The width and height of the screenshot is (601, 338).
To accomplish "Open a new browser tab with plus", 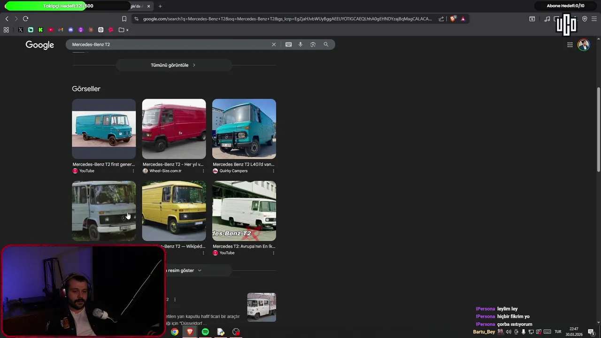I will click(x=160, y=6).
